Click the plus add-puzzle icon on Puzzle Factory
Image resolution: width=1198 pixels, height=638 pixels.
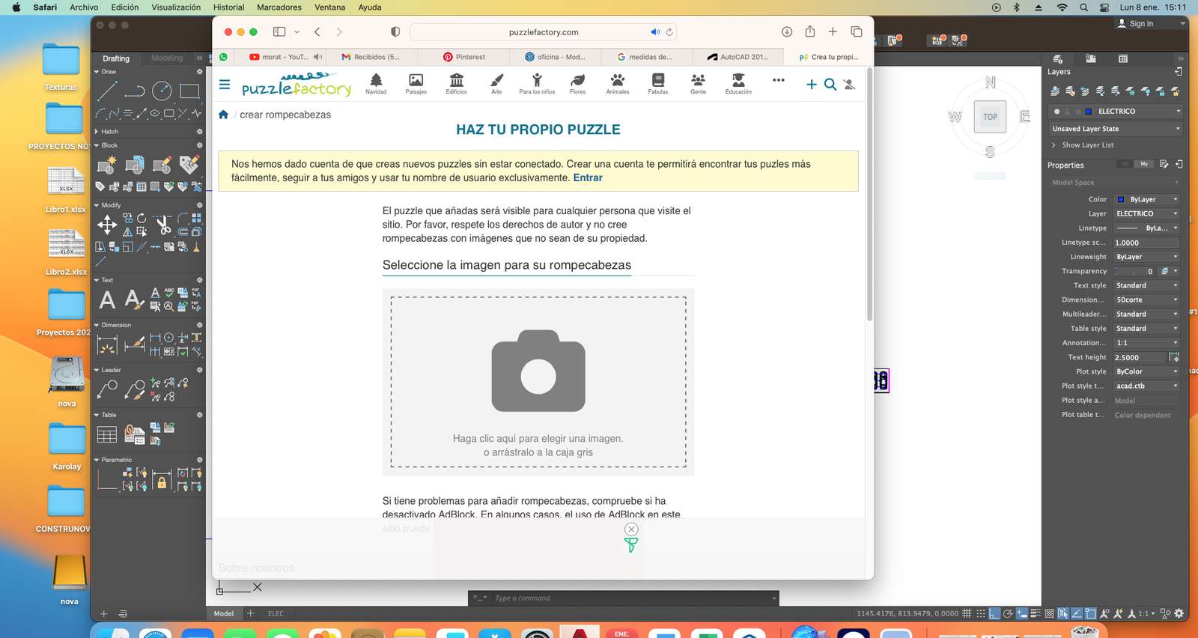pos(812,85)
